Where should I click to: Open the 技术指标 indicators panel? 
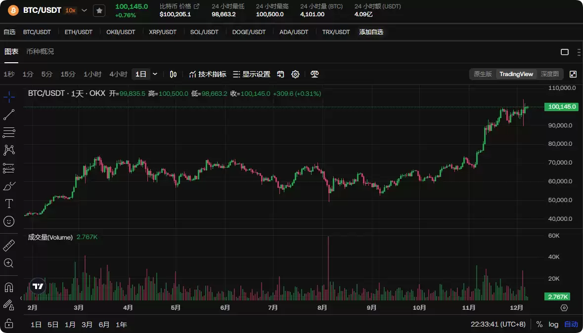(209, 74)
